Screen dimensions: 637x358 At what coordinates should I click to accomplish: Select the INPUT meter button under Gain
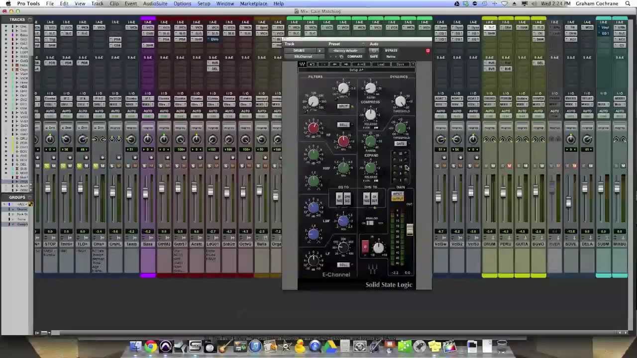click(x=397, y=194)
